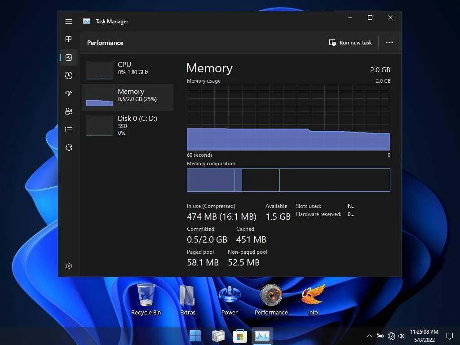Open the Recycle Bin desktop icon
This screenshot has width=460, height=345.
[146, 299]
